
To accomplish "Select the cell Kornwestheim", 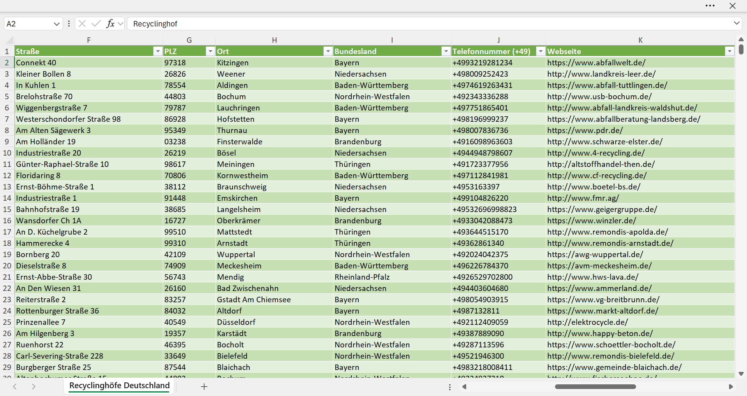I will coord(274,175).
